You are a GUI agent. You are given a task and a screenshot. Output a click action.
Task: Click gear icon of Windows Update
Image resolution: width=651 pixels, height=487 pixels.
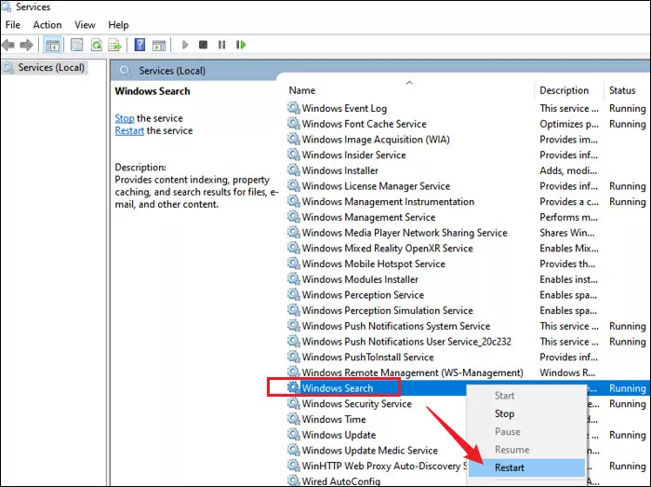tap(294, 434)
